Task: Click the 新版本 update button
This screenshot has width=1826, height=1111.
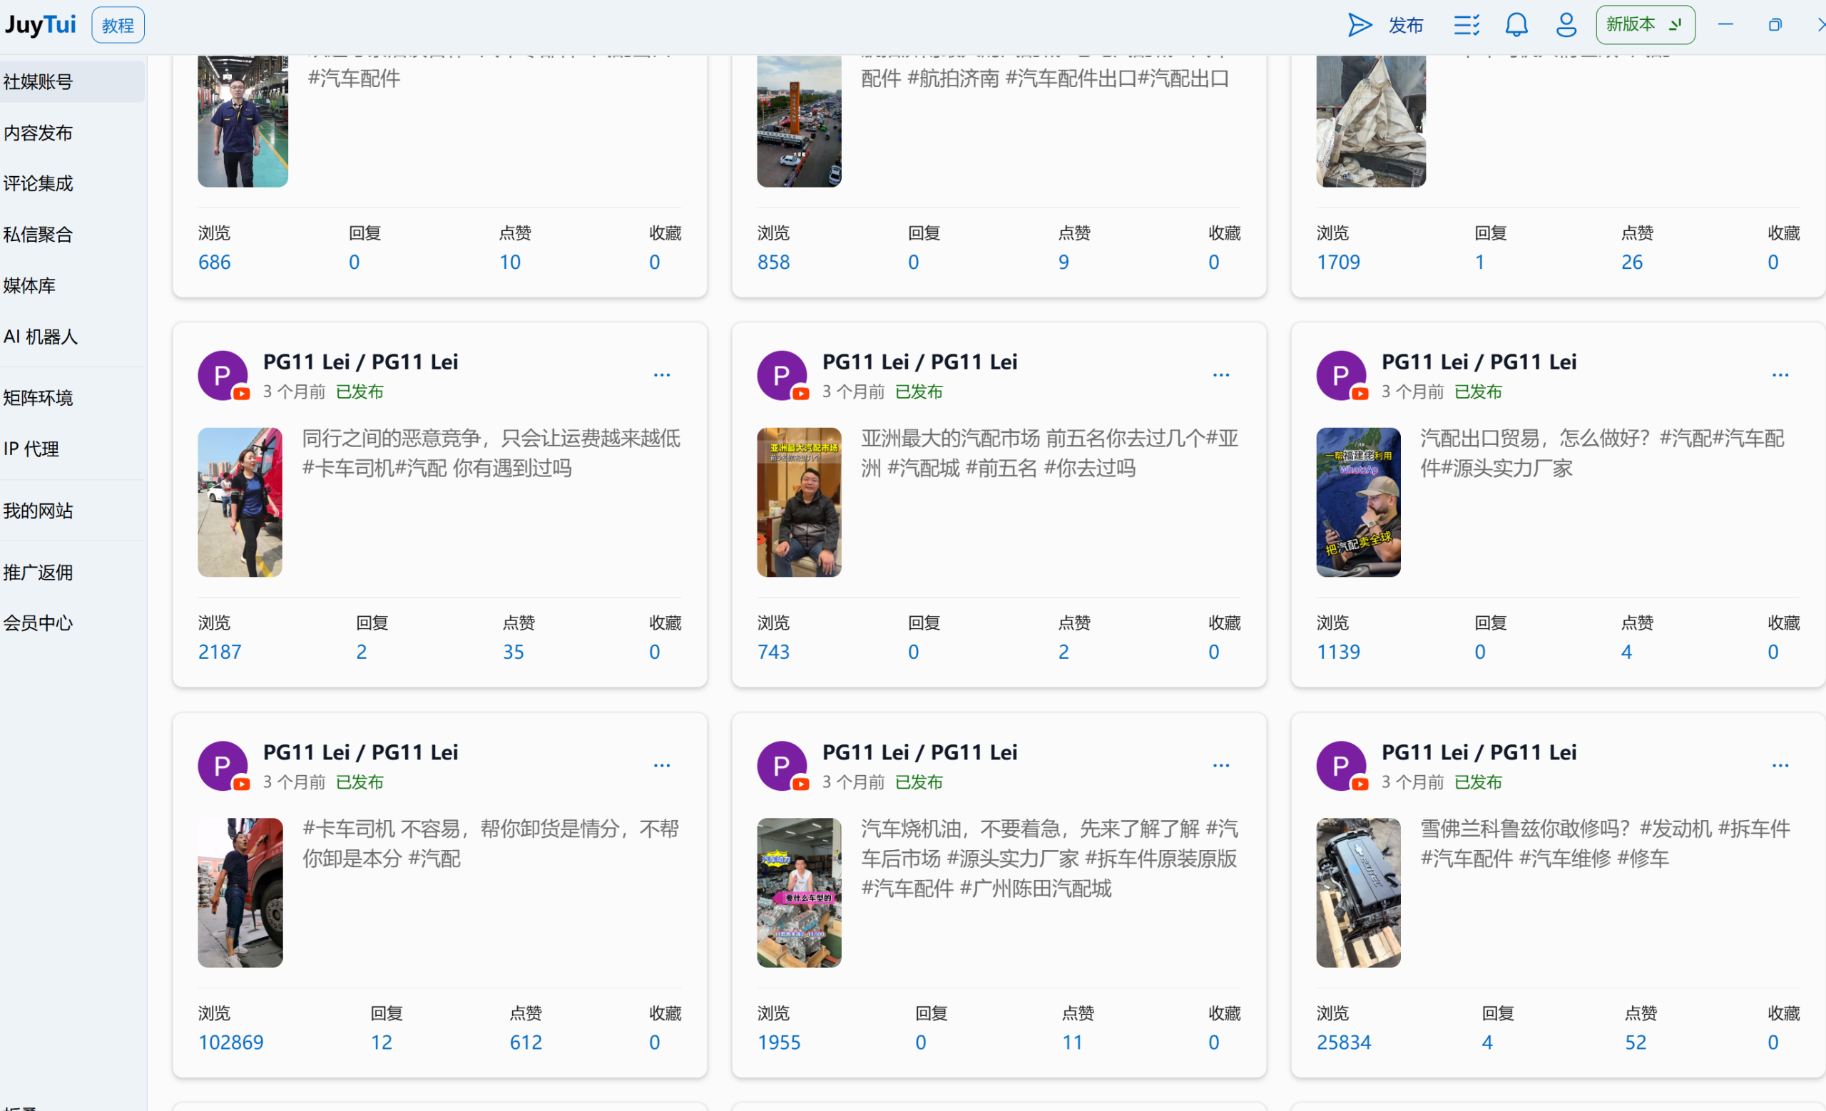Action: 1644,25
